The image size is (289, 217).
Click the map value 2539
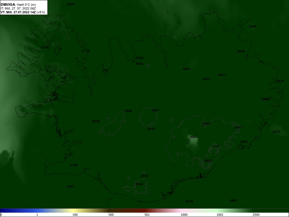coord(144,176)
